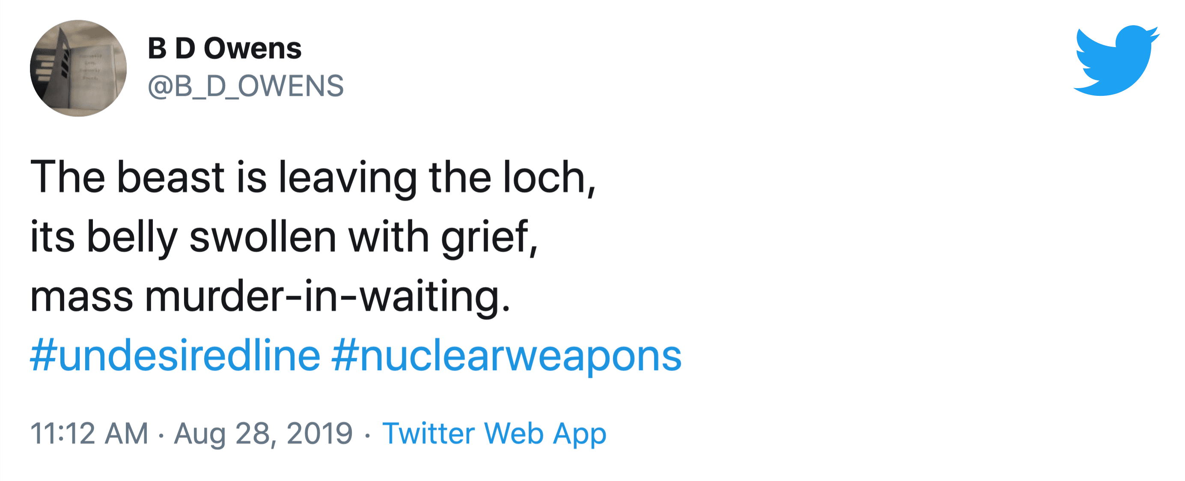Click the year 2019 in the timestamp

click(320, 433)
